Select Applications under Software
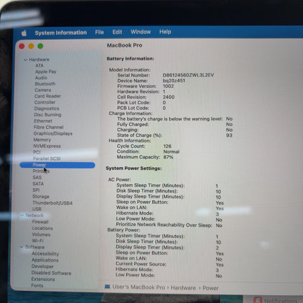Screen dimensions: 303x303 (45, 260)
